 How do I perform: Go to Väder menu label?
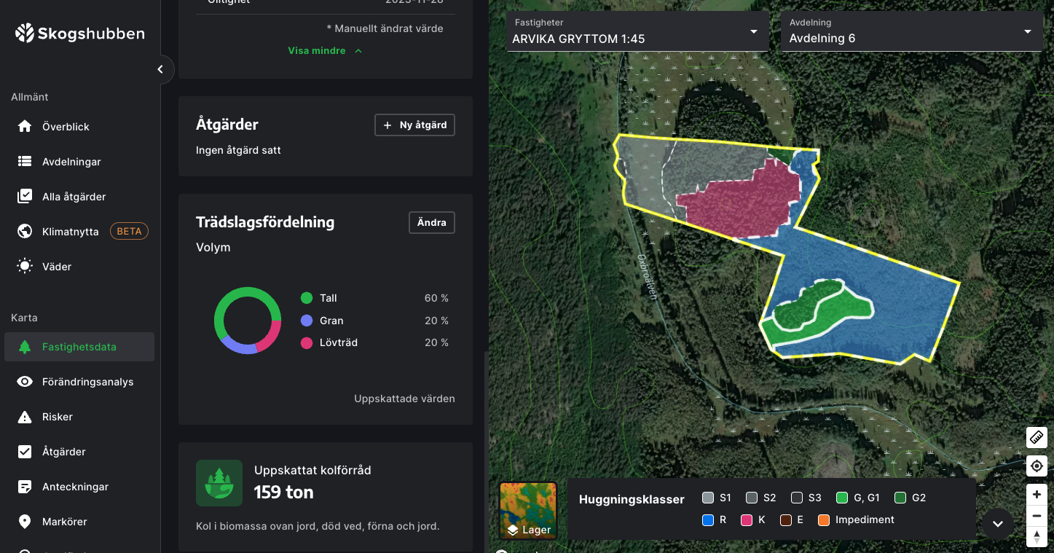[57, 267]
